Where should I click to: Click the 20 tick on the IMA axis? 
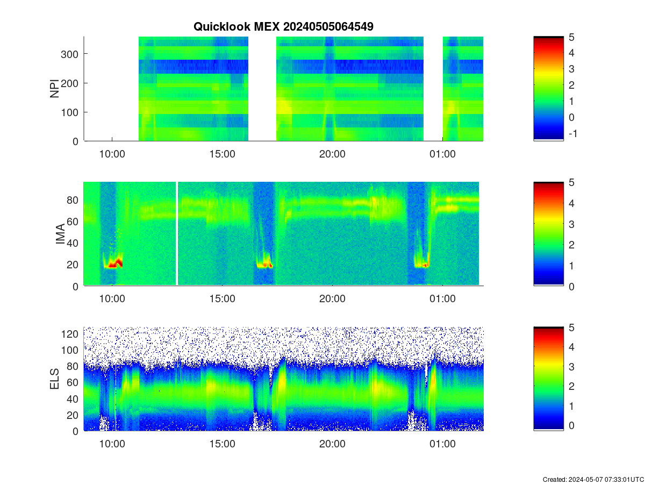pos(73,264)
